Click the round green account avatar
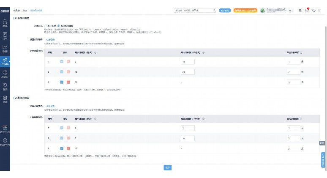This screenshot has height=178, width=327. coord(263,10)
